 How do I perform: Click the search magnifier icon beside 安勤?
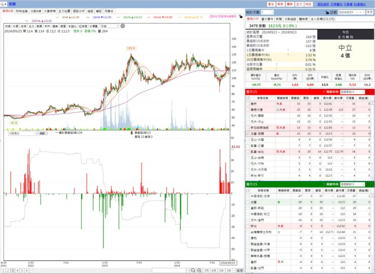pos(2,4)
